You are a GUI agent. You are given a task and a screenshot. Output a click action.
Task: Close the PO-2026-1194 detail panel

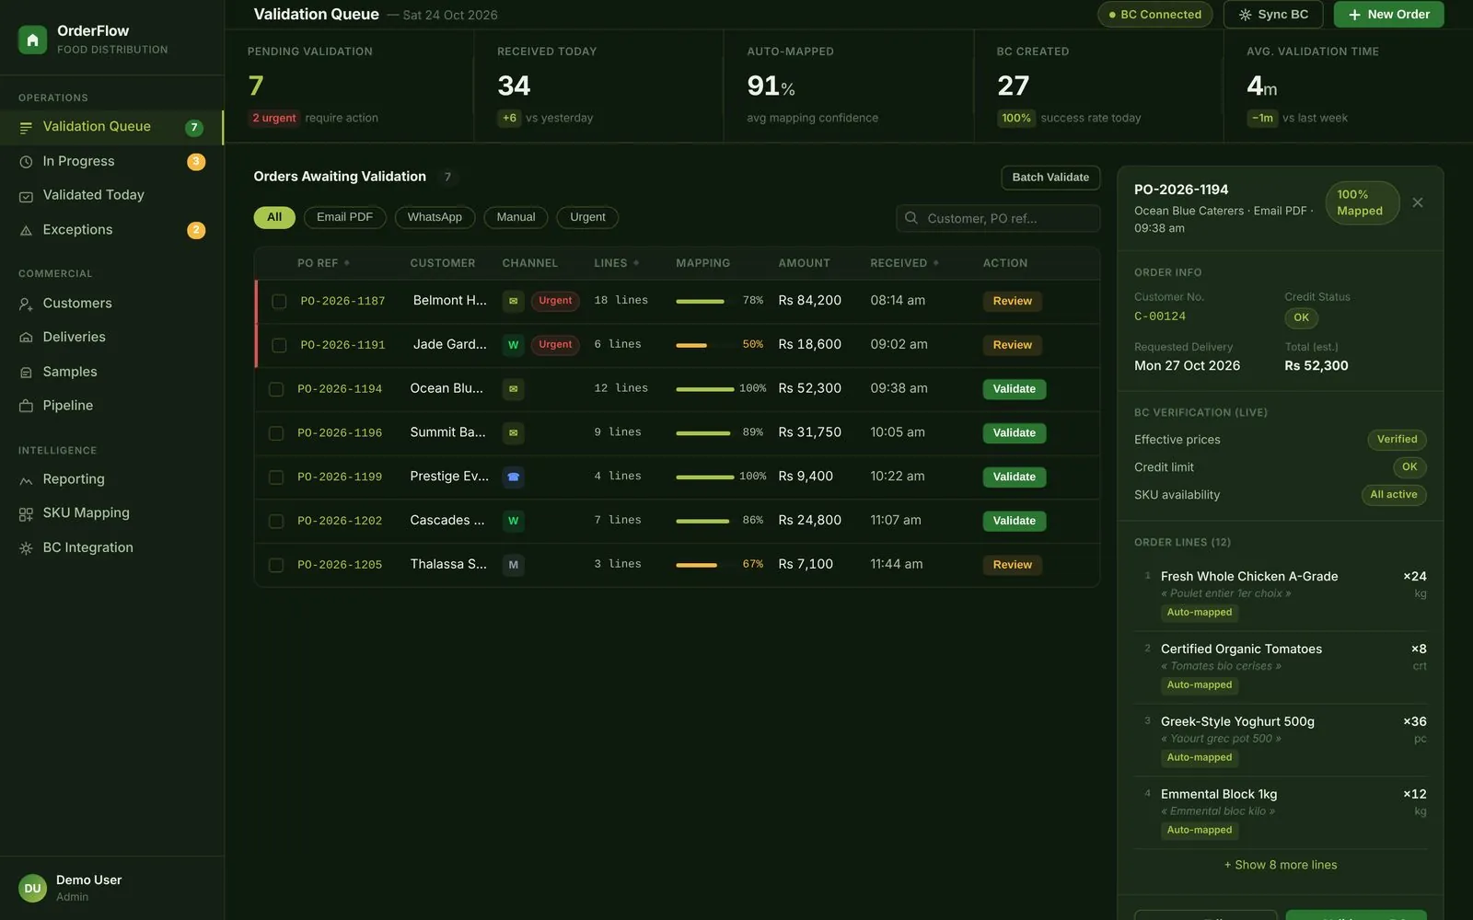pyautogui.click(x=1418, y=202)
